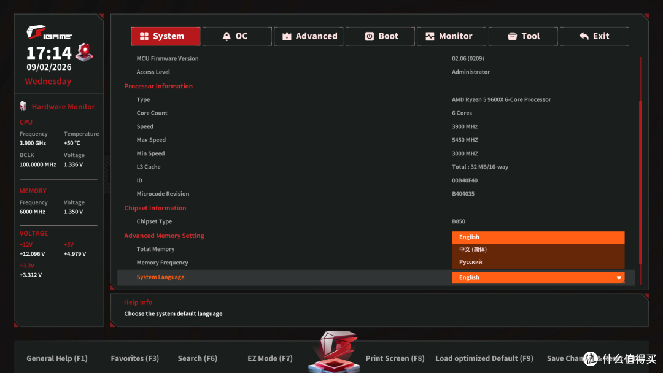The width and height of the screenshot is (663, 373).
Task: Click the icon beside Hardware Monitor heading
Action: coord(23,106)
